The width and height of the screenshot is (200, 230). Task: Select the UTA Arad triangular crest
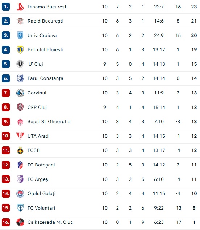(20, 136)
